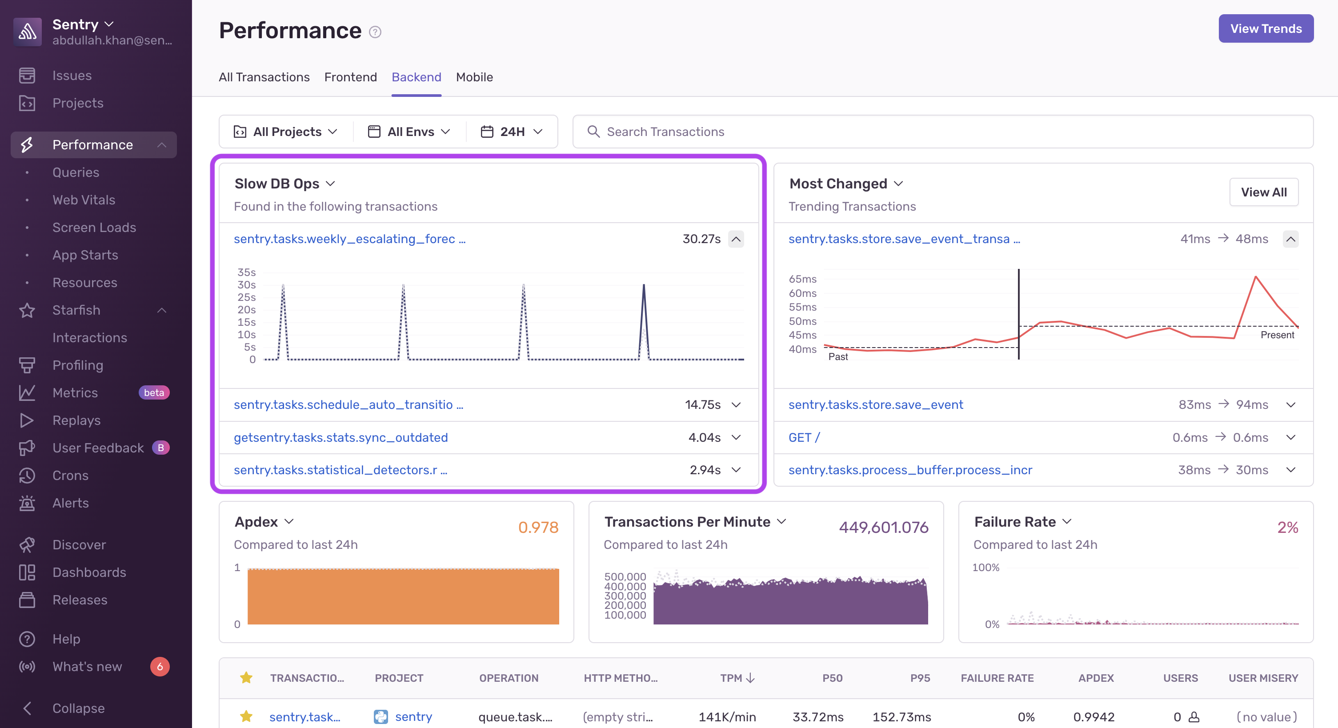Click View All trending transactions link
The image size is (1338, 728).
pyautogui.click(x=1264, y=192)
